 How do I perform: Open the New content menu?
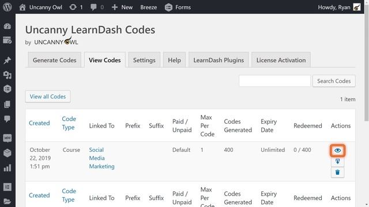122,7
